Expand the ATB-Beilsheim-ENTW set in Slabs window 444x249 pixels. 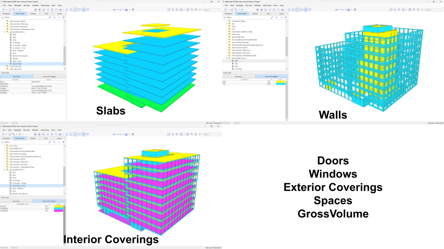pos(5,21)
